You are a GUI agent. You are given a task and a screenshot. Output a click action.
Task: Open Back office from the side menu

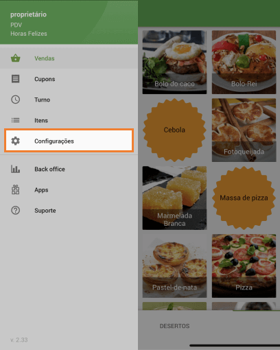pos(69,169)
